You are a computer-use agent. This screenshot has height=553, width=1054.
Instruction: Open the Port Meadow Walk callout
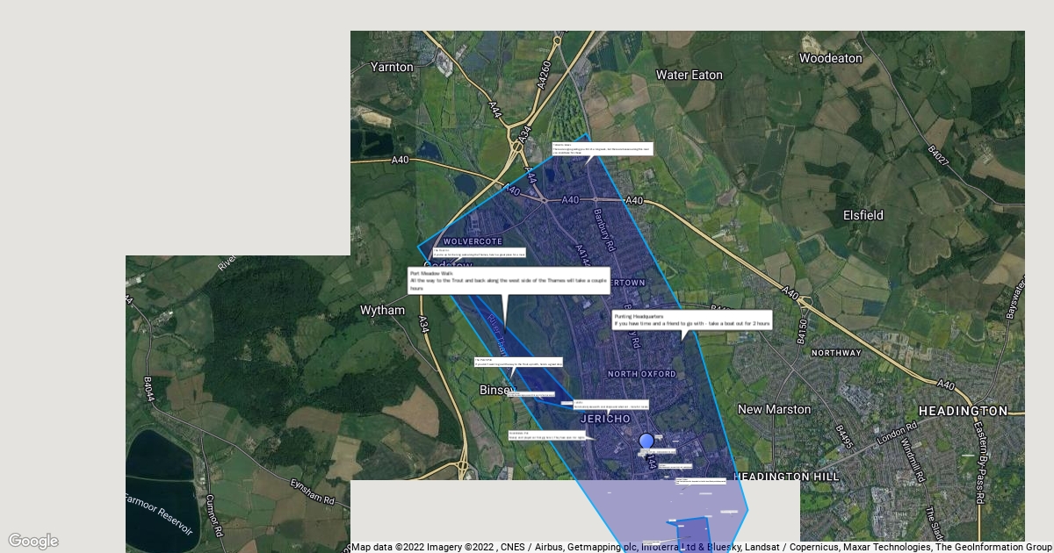tap(508, 281)
